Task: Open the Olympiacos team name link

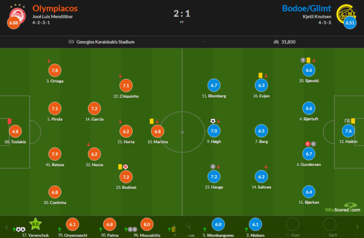Action: (55, 9)
